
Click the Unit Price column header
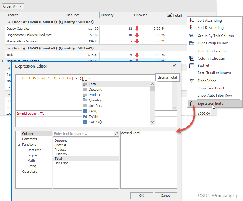tap(82, 15)
